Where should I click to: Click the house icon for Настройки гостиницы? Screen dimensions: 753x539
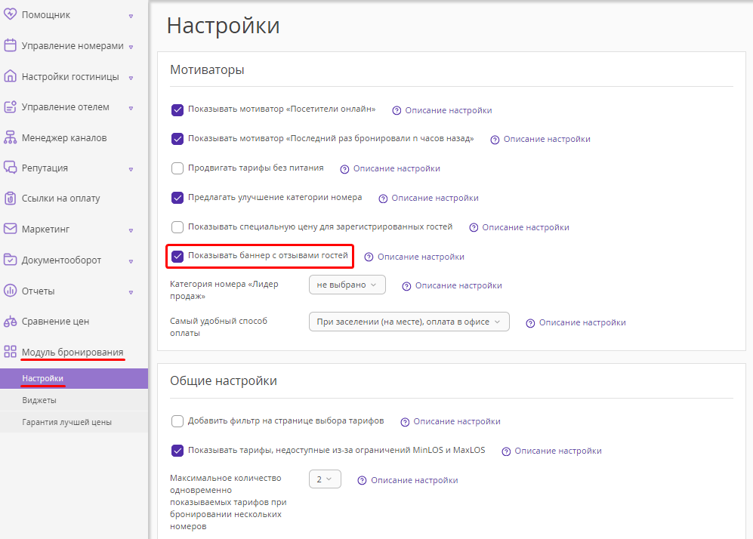pyautogui.click(x=10, y=75)
